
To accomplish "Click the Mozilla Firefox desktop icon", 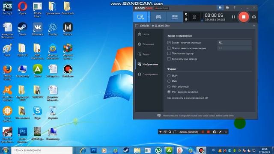I will 7,72.
